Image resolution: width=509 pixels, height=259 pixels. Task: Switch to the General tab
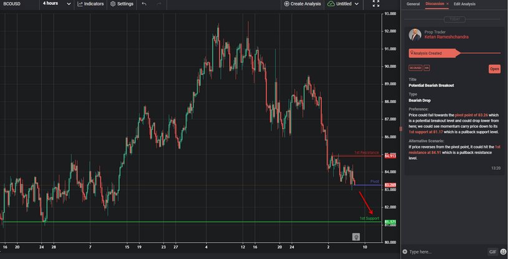(x=413, y=4)
